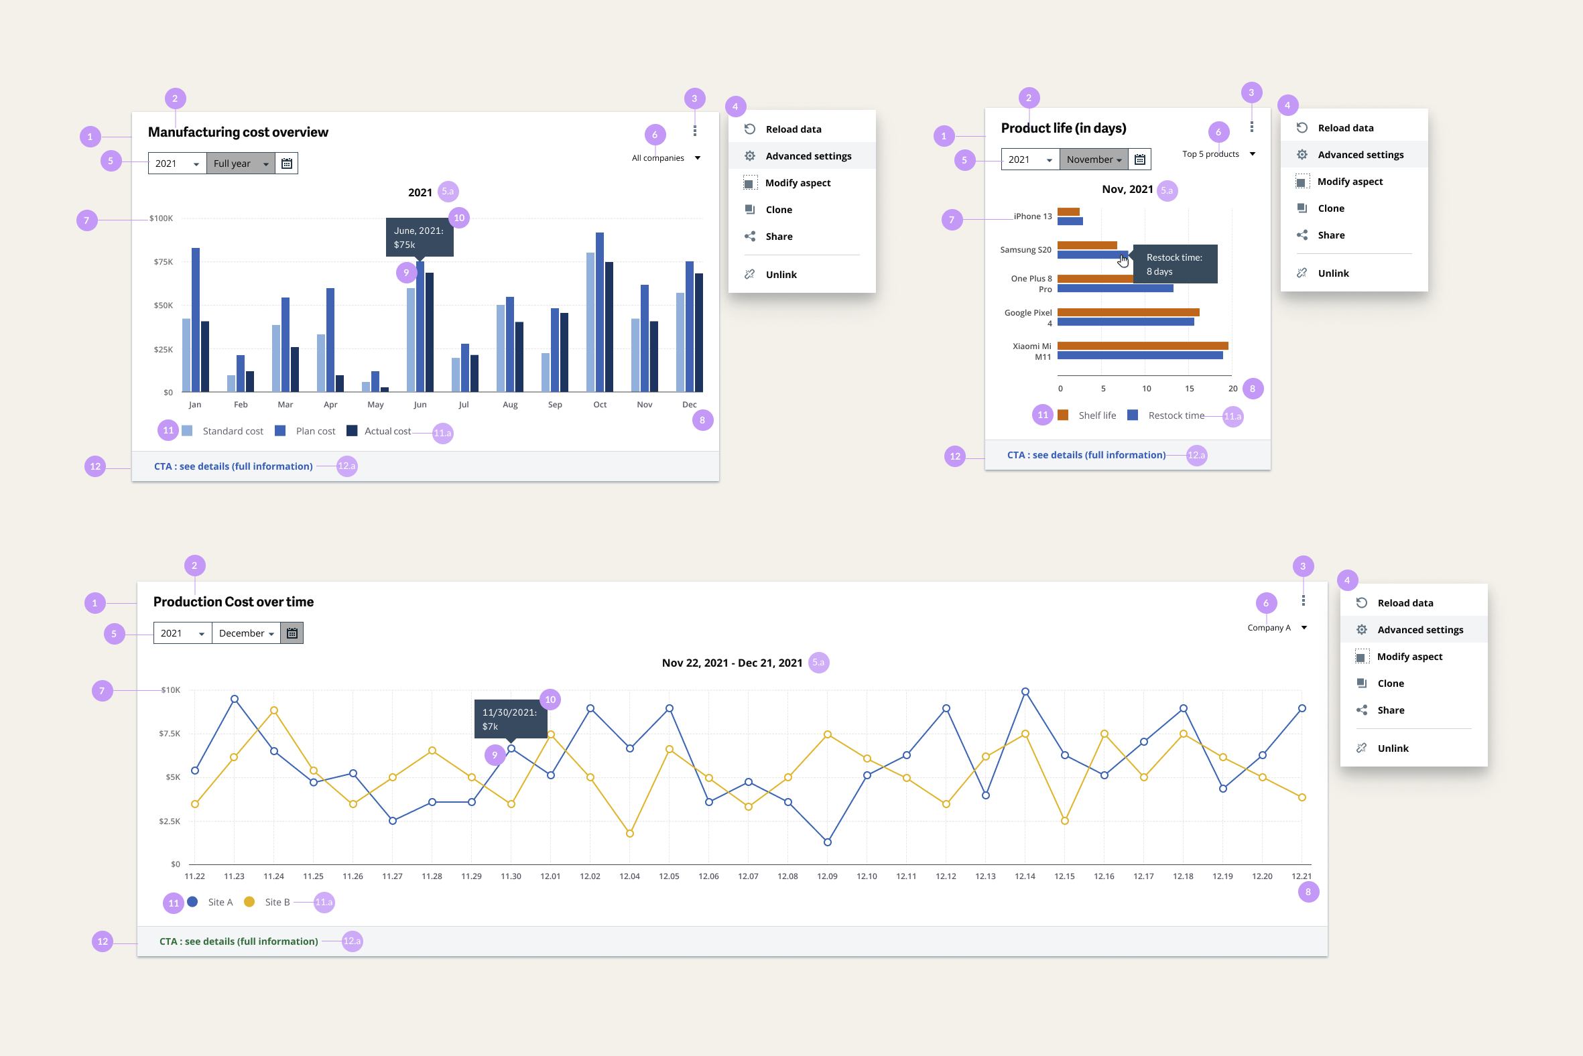
Task: Click the Reload data icon in first menu
Action: (750, 129)
